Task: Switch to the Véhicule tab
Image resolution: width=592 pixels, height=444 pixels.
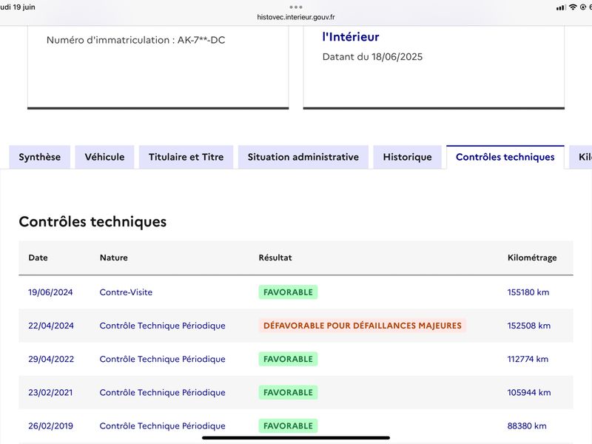Action: pos(104,157)
